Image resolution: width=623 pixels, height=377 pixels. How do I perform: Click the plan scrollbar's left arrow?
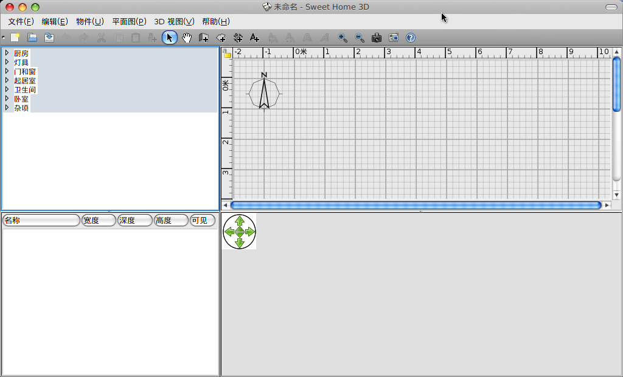click(225, 205)
